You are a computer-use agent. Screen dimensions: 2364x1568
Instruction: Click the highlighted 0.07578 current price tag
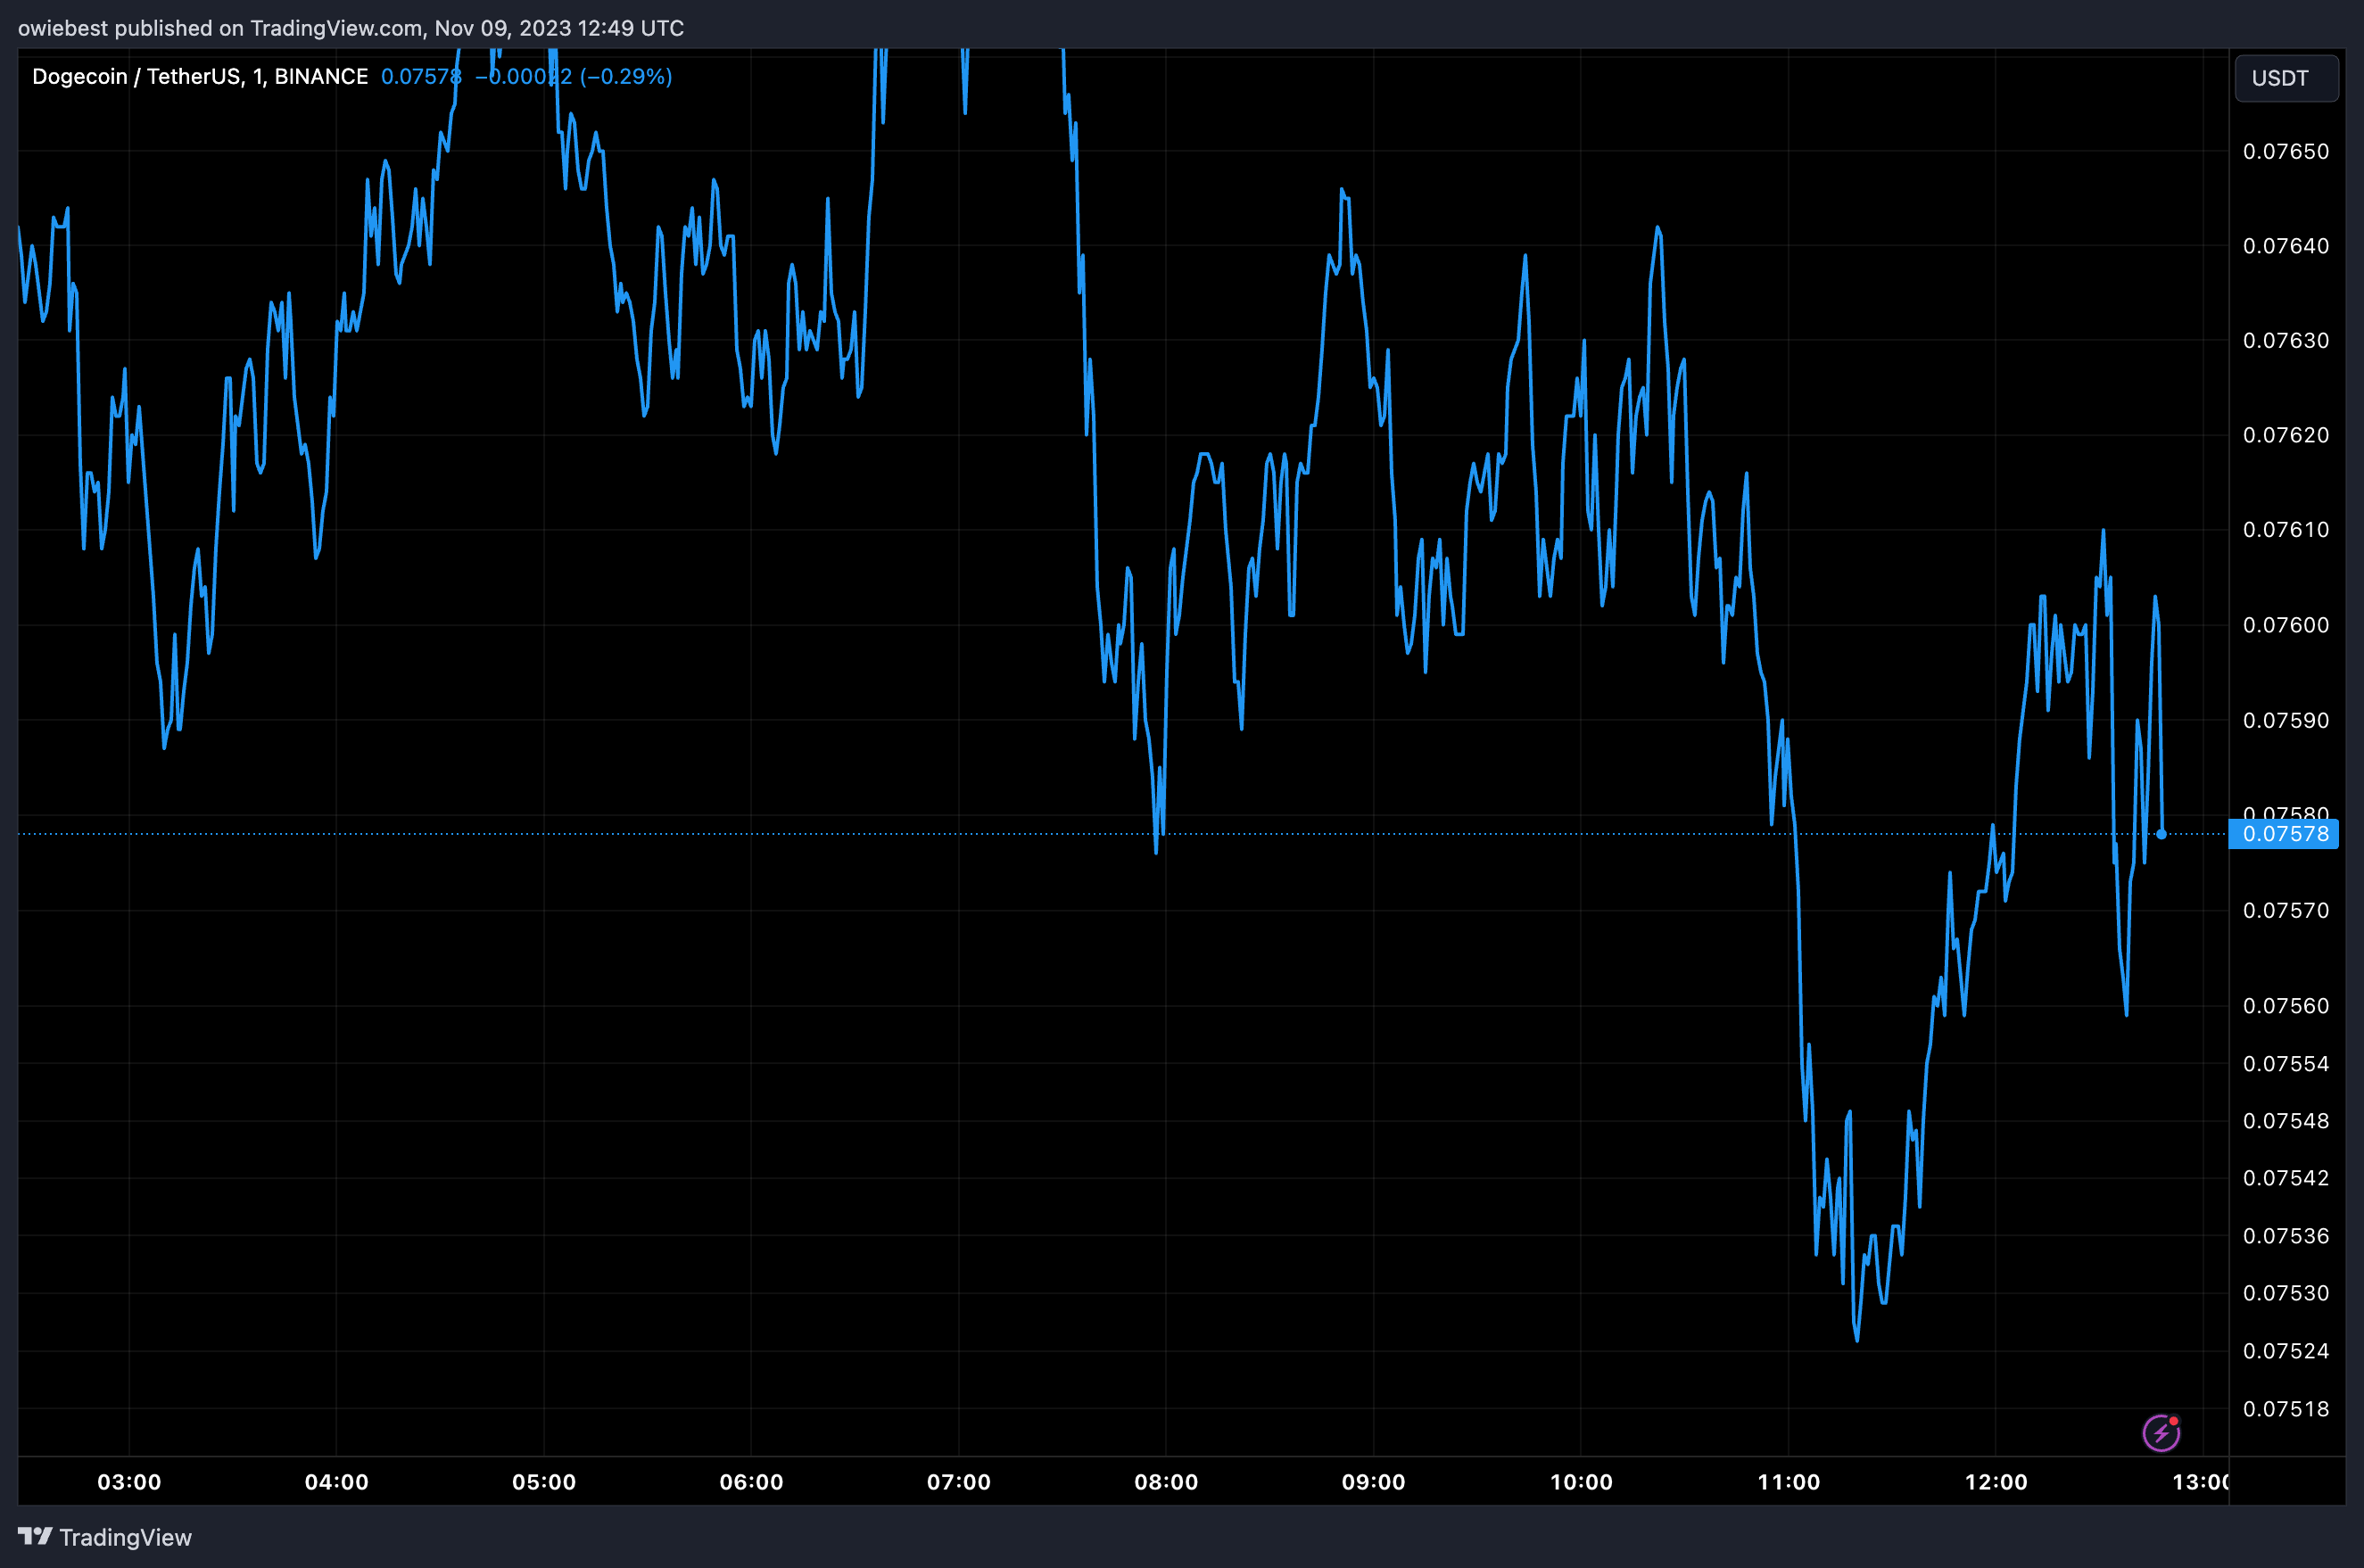[x=2284, y=834]
